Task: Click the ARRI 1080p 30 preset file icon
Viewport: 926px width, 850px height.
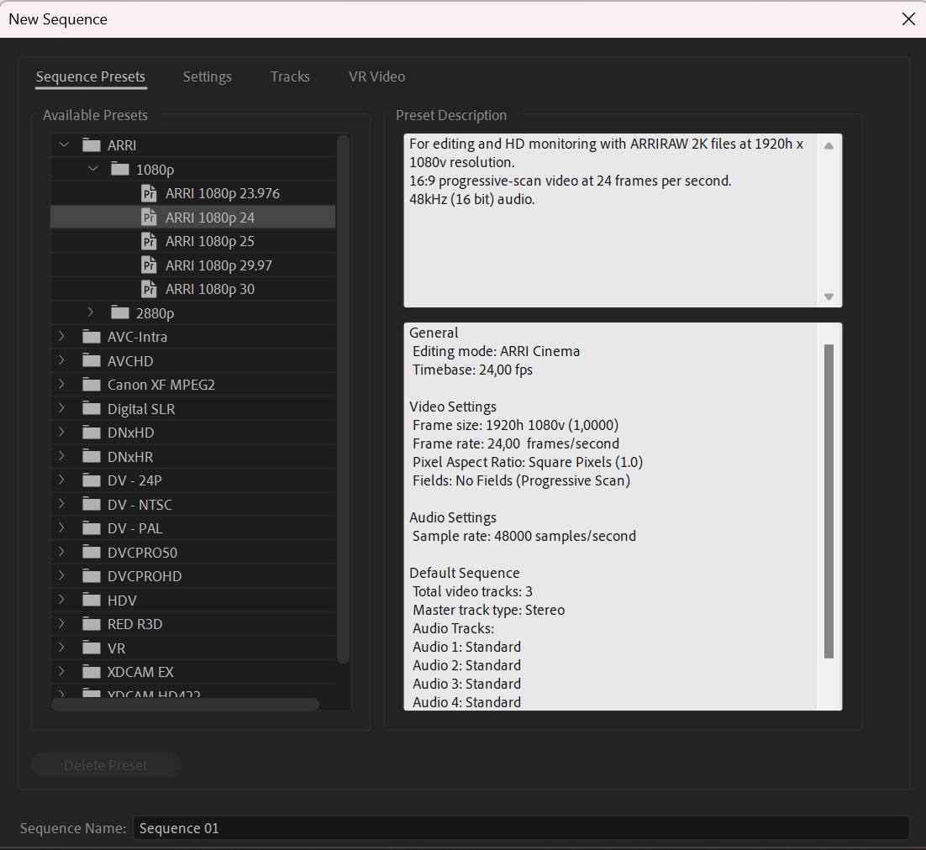Action: point(149,289)
